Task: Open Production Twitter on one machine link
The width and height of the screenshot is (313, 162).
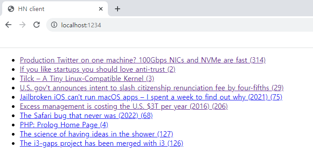Action: 143,60
